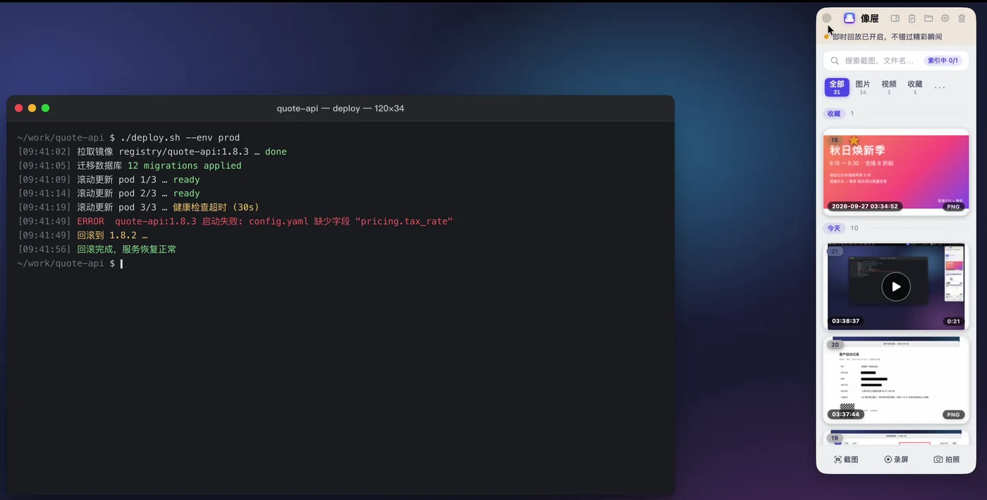987x500 pixels.
Task: Click the 03:38:37 timestamp on the video
Action: pos(845,321)
